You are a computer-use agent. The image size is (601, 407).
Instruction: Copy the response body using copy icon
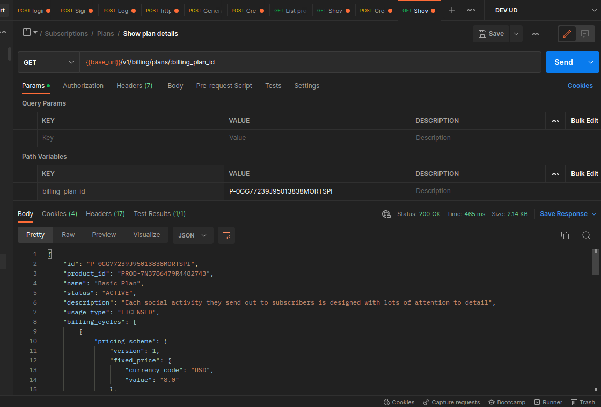565,235
